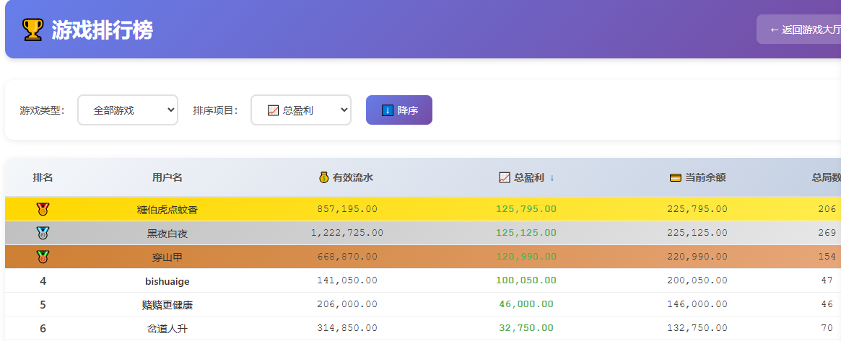Click the trophy icon beside 游戏排行榜
Screen dimensions: 841x341
33,30
